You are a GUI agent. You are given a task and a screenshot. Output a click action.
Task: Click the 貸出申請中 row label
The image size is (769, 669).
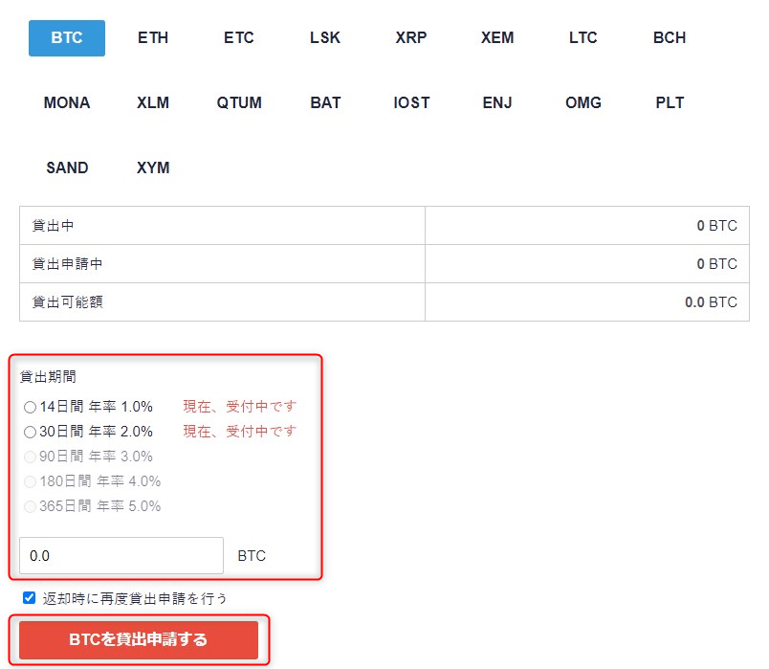[67, 264]
